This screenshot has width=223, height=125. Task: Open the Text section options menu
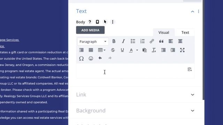coord(199,11)
